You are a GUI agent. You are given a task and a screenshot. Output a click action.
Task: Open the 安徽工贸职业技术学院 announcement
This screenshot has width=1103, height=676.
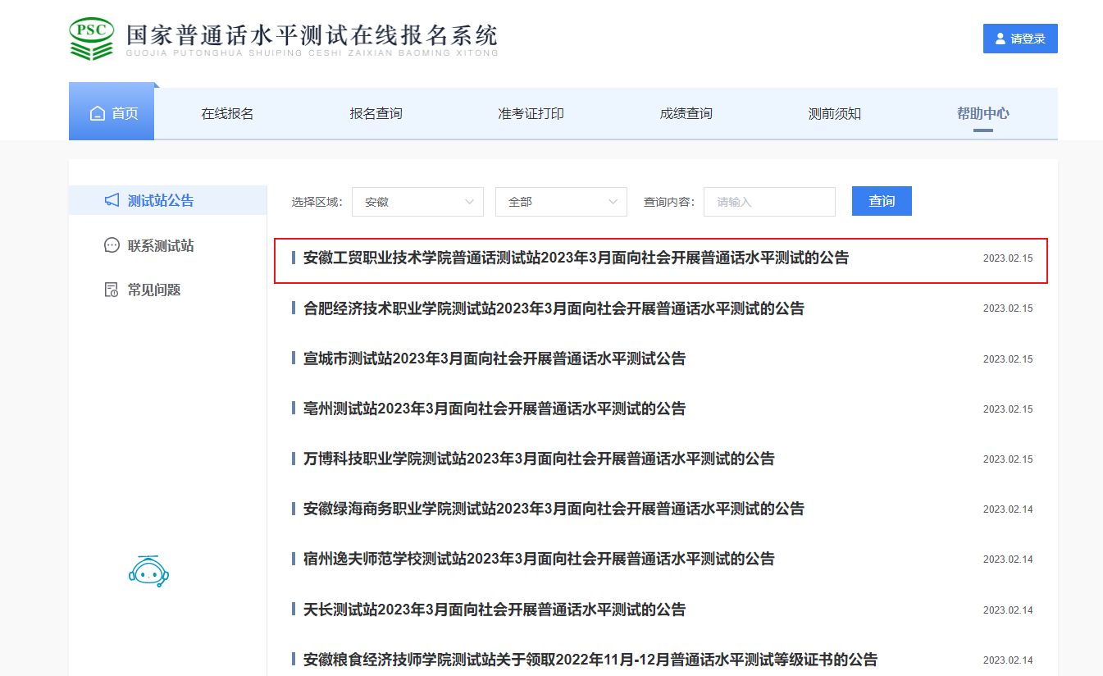coord(576,258)
